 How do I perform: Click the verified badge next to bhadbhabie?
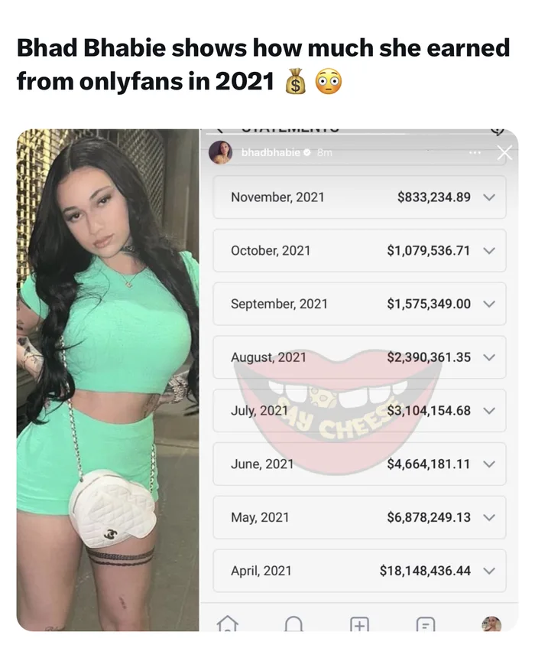point(307,152)
